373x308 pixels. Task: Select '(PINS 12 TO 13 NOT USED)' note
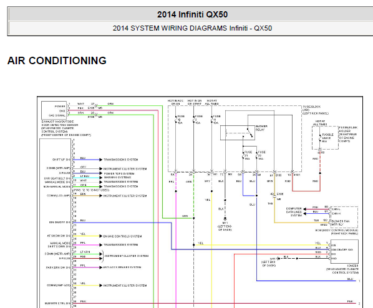coord(90,190)
